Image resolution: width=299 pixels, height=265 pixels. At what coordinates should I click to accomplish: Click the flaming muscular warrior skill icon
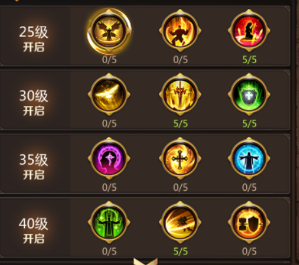click(180, 31)
